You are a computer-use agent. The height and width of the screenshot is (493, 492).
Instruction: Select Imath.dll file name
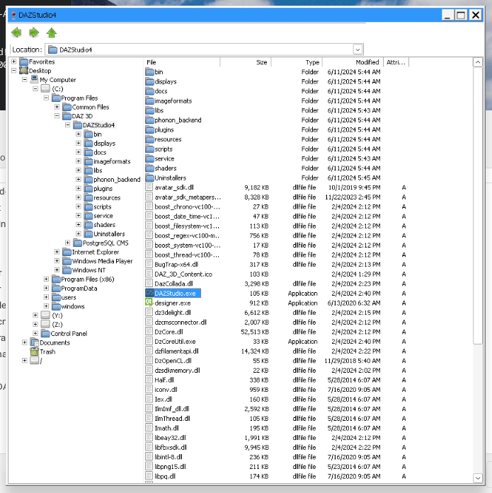click(167, 428)
